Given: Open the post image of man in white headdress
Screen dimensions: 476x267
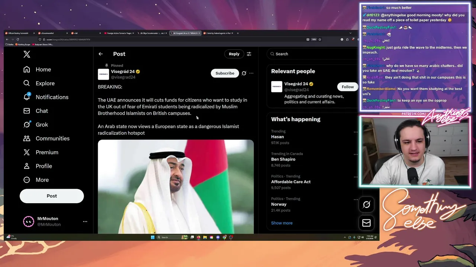Looking at the screenshot, I should [x=176, y=187].
